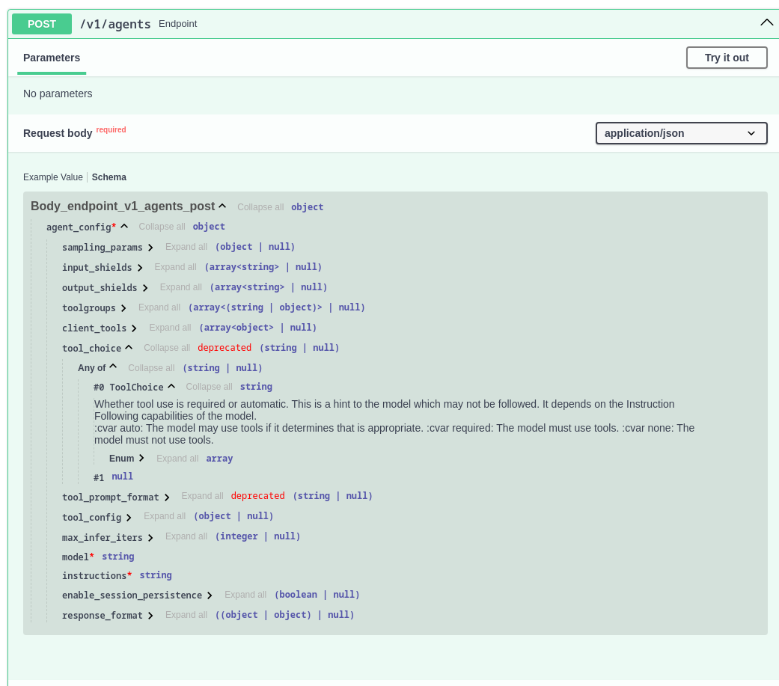
Task: Expand the input_shields property chevron
Action: coord(140,268)
